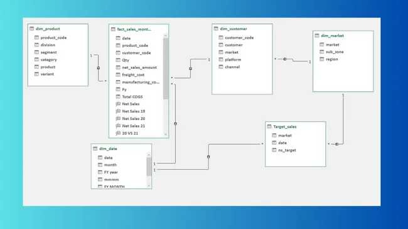Select relationship connector between dim_customer and dim_market

285,59
